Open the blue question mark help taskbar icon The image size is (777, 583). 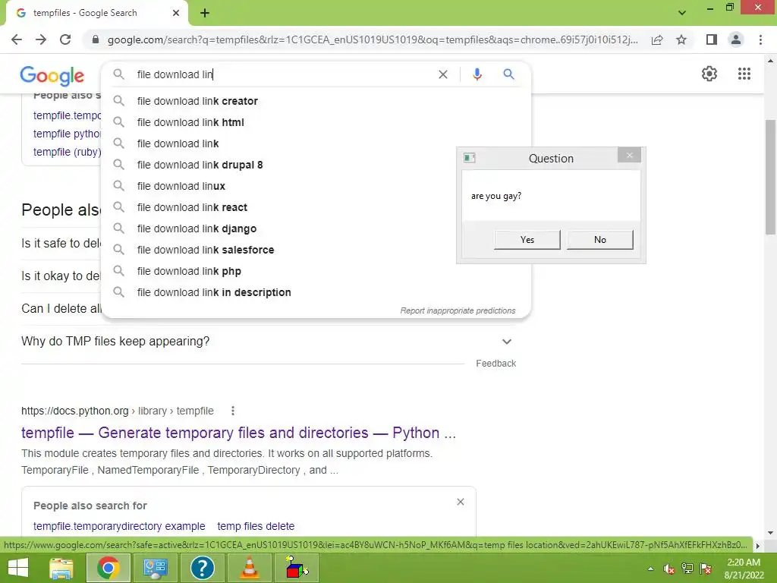pos(202,568)
